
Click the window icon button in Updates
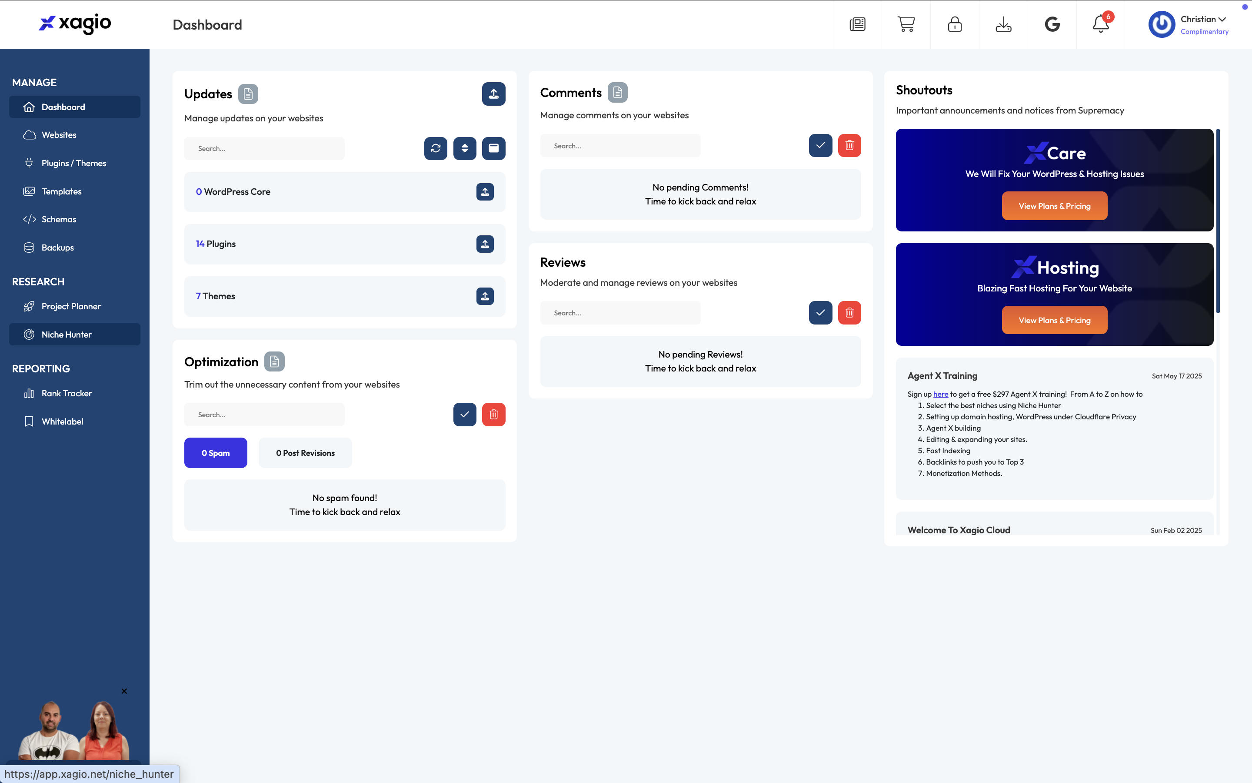[493, 148]
